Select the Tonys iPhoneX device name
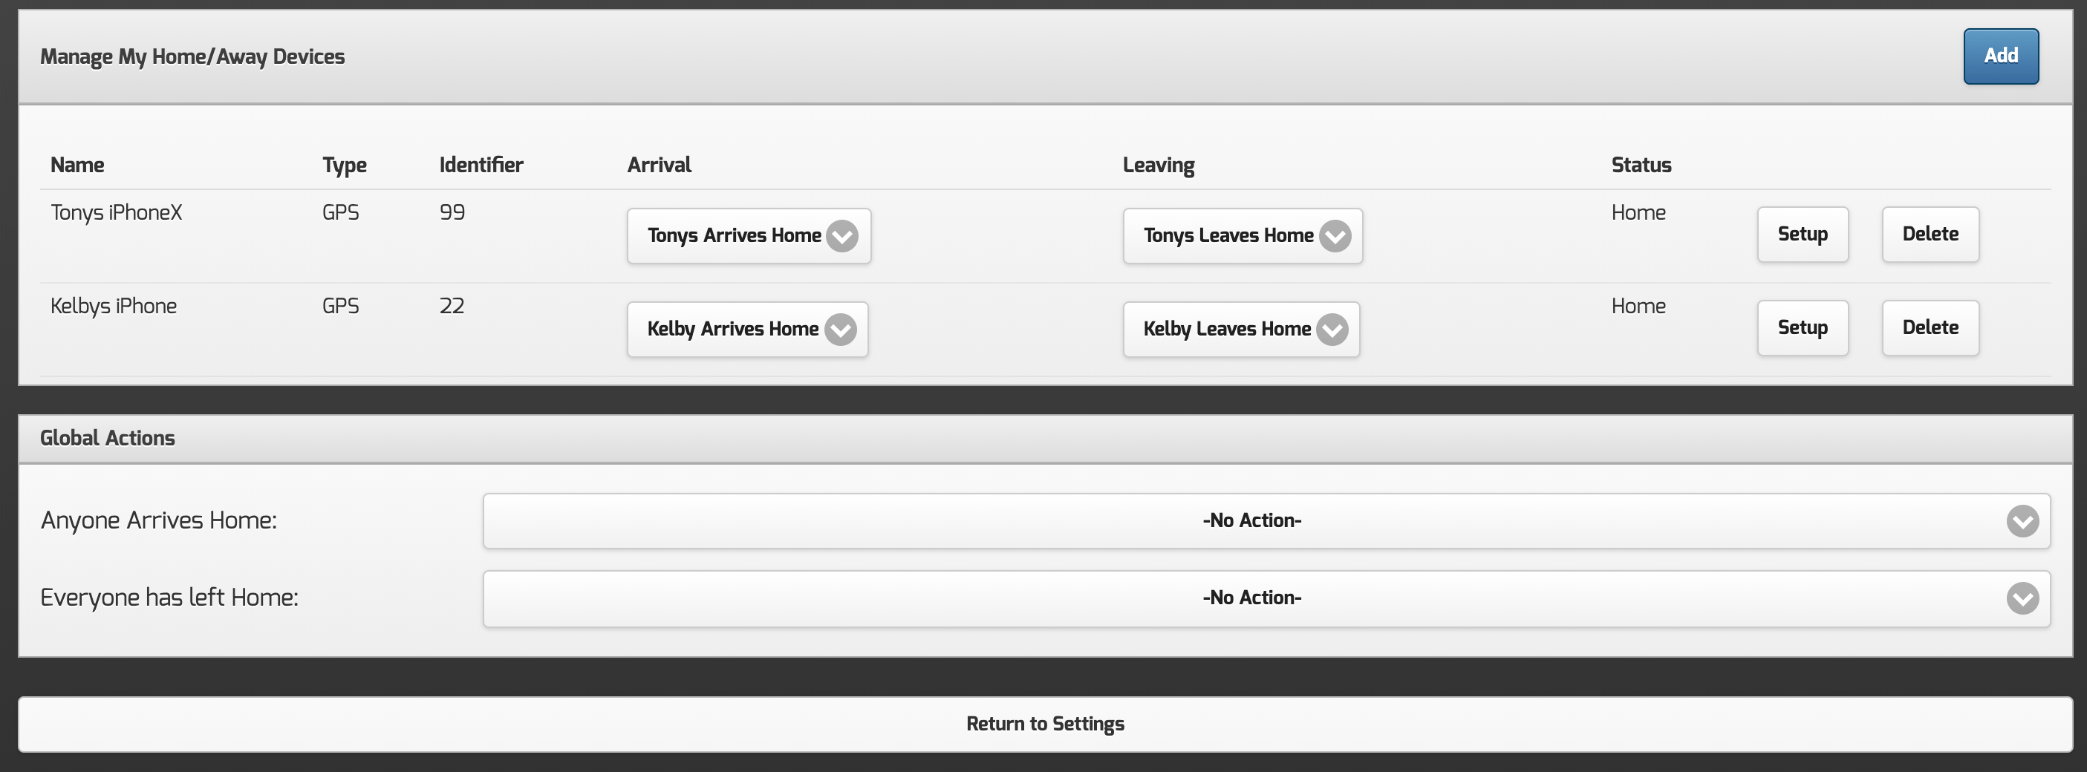 [116, 212]
